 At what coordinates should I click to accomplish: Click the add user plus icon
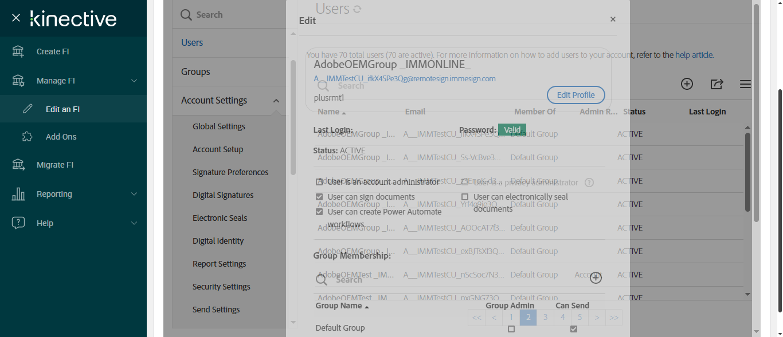click(687, 84)
